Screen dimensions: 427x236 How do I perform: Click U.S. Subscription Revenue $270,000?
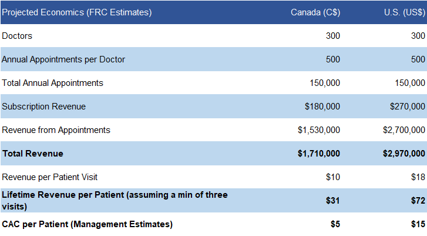coord(408,107)
